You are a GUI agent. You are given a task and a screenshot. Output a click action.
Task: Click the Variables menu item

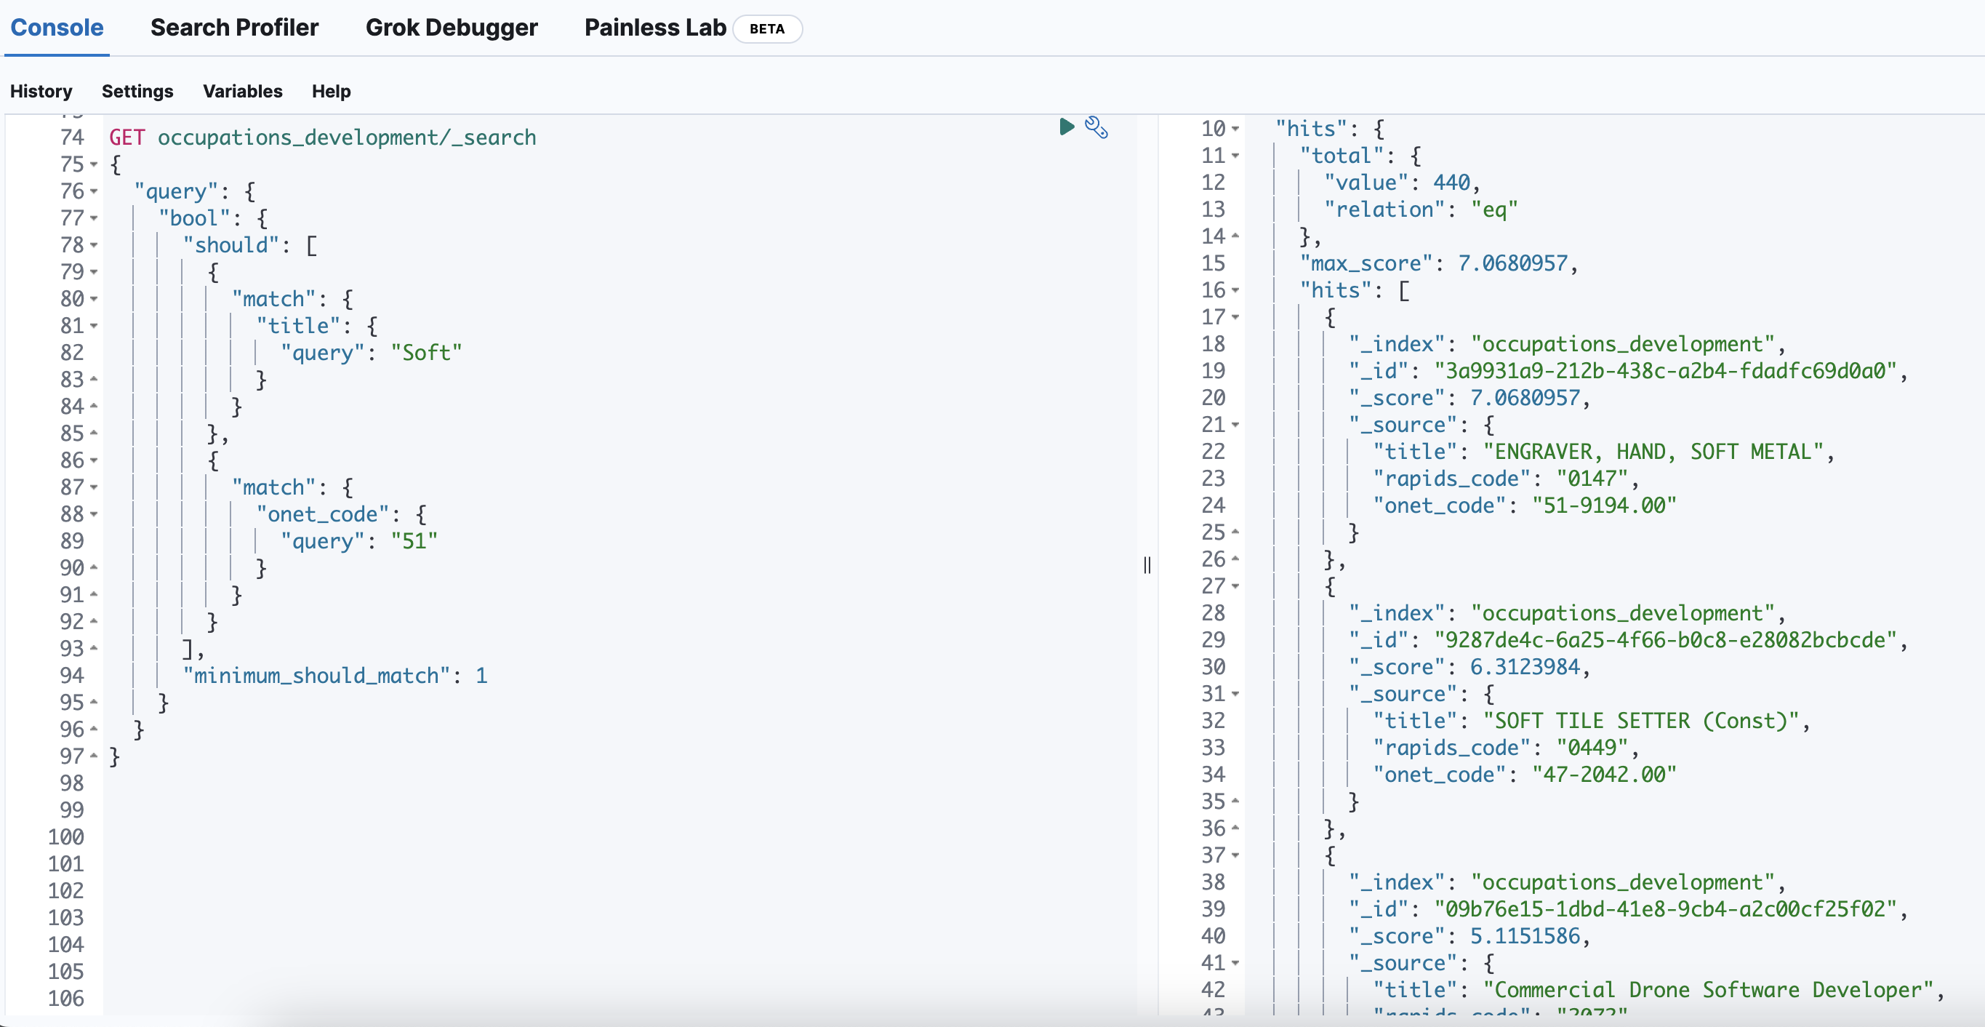click(x=242, y=90)
